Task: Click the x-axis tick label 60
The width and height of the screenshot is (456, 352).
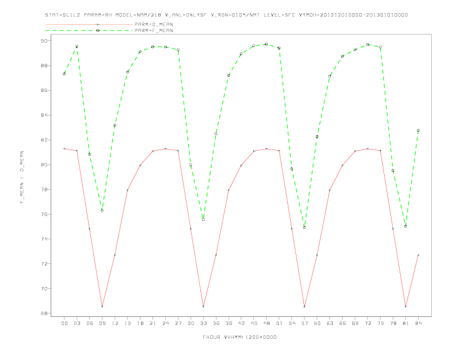Action: 317,323
